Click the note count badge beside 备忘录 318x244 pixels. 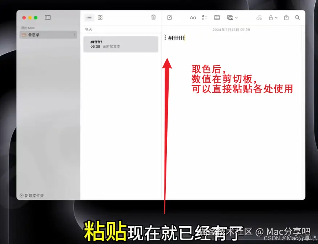coord(74,35)
